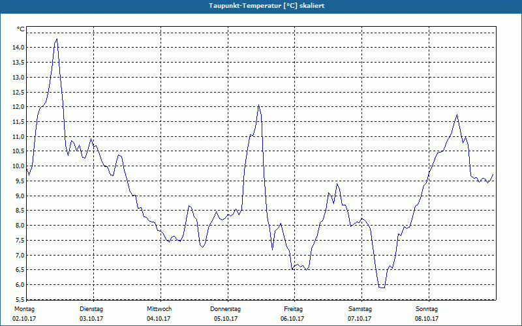This screenshot has height=326, width=522.
Task: Select the Donnerstag day label
Action: coord(225,309)
